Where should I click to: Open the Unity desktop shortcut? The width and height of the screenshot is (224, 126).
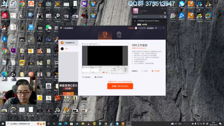[x=58, y=17]
